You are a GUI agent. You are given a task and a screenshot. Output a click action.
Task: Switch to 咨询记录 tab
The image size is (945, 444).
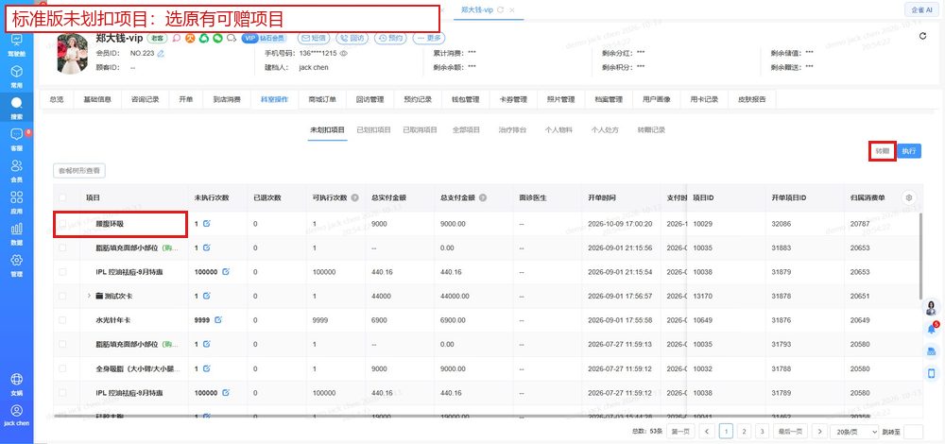(146, 99)
